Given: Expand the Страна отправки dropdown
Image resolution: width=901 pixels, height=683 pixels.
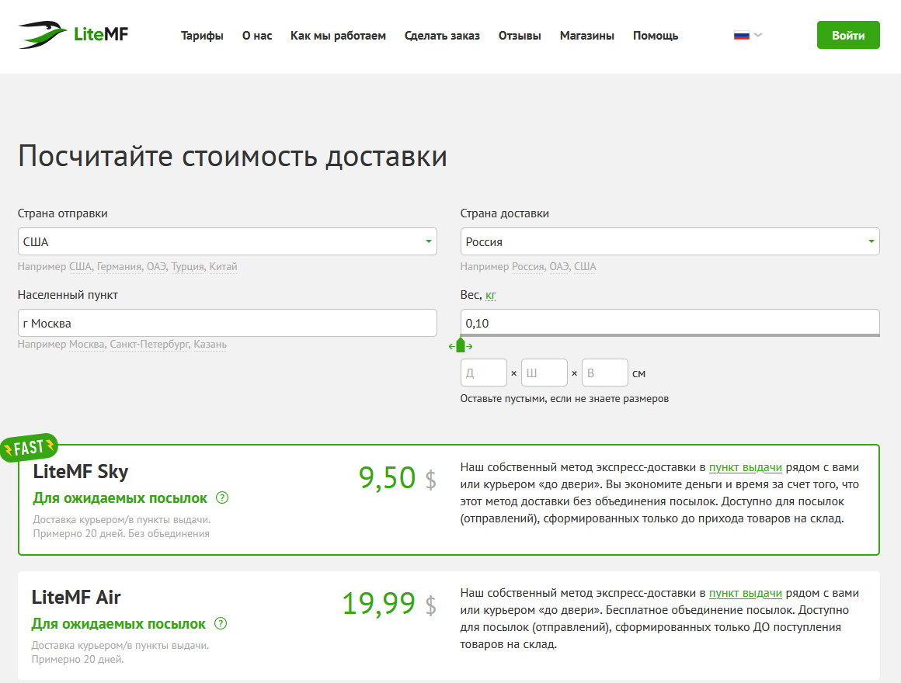Looking at the screenshot, I should 227,241.
